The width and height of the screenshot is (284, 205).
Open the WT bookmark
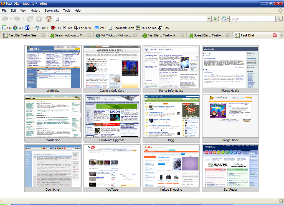18,28
